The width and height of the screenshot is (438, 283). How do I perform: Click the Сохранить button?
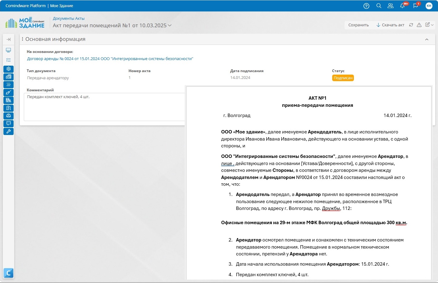pyautogui.click(x=359, y=25)
